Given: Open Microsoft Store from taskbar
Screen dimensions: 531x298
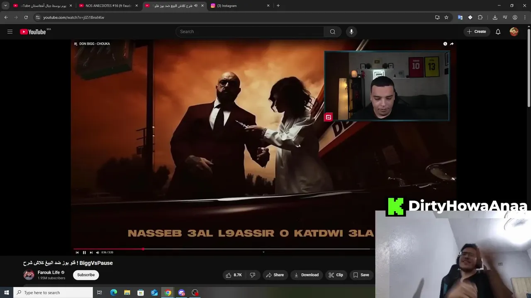Looking at the screenshot, I should click(x=141, y=293).
